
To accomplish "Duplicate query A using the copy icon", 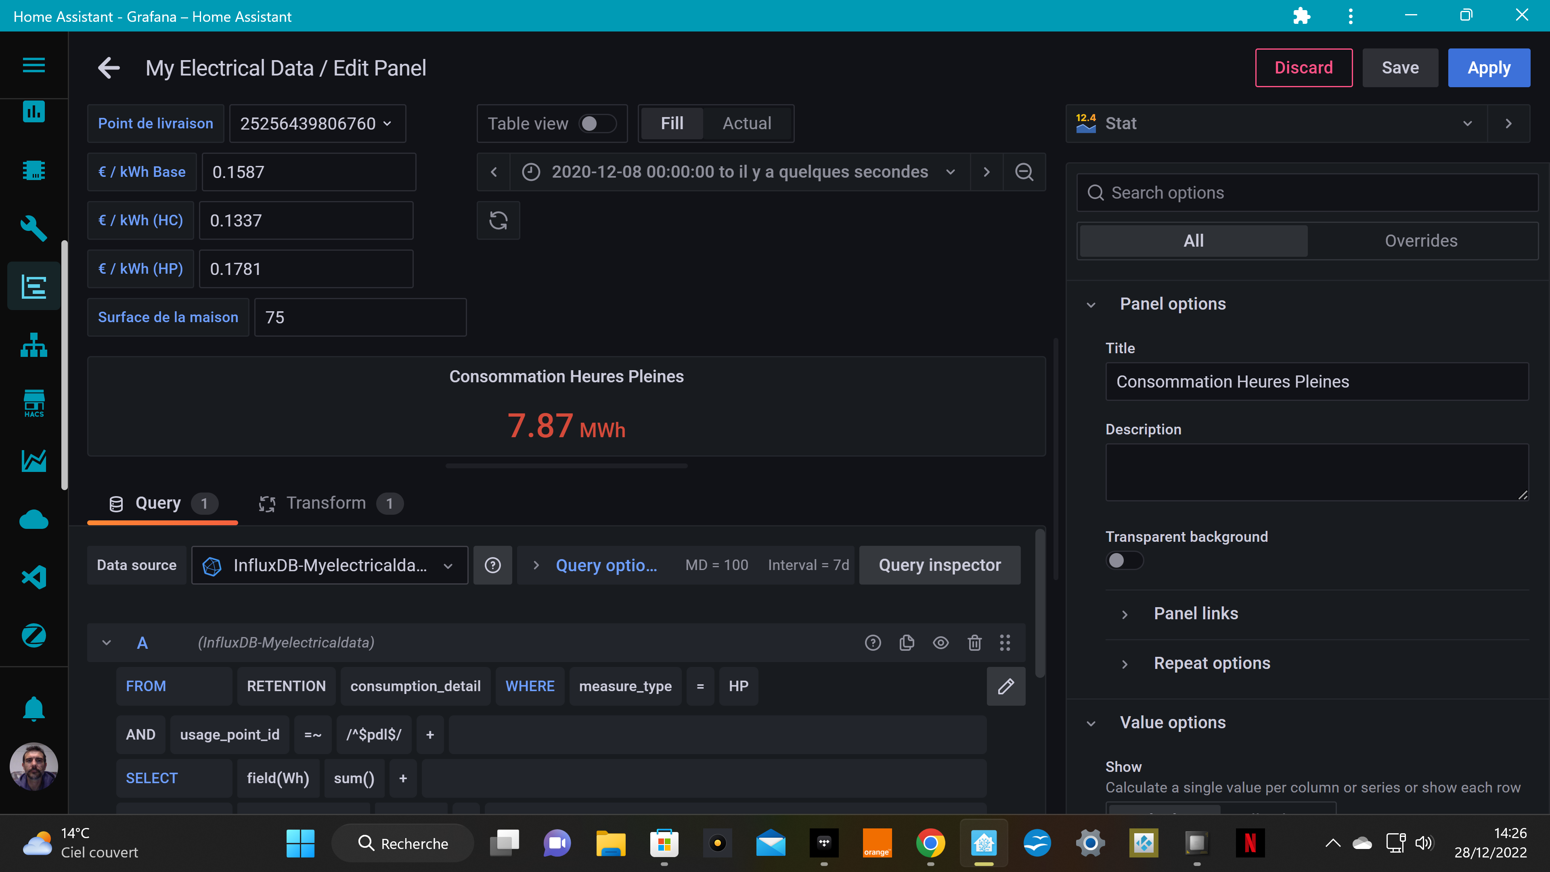I will coord(907,642).
